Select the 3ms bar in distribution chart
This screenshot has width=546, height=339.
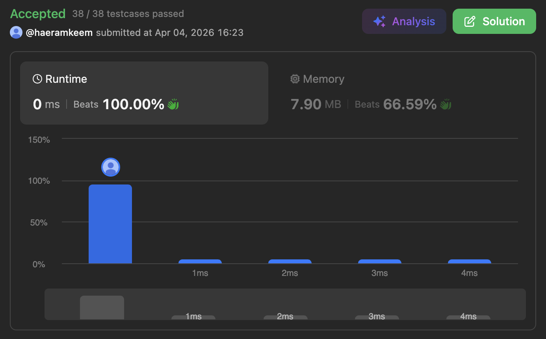point(380,261)
